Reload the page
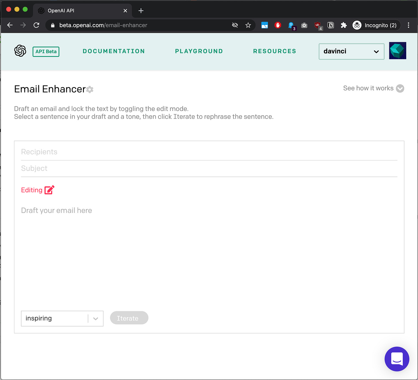 (x=36, y=25)
